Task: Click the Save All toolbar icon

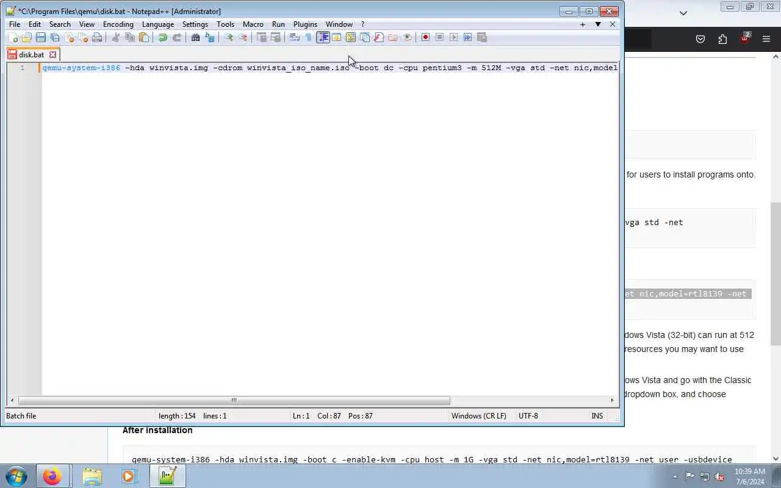Action: point(55,37)
